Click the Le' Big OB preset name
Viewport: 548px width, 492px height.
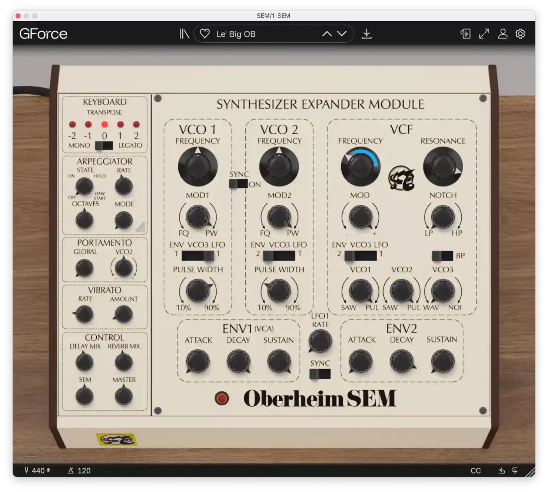pyautogui.click(x=236, y=34)
